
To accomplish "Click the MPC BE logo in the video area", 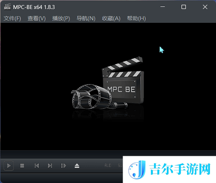I will coord(108,83).
